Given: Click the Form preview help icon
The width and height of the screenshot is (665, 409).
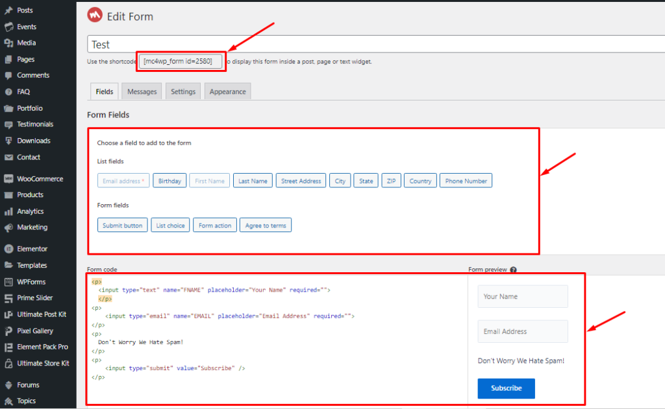Looking at the screenshot, I should coord(513,270).
